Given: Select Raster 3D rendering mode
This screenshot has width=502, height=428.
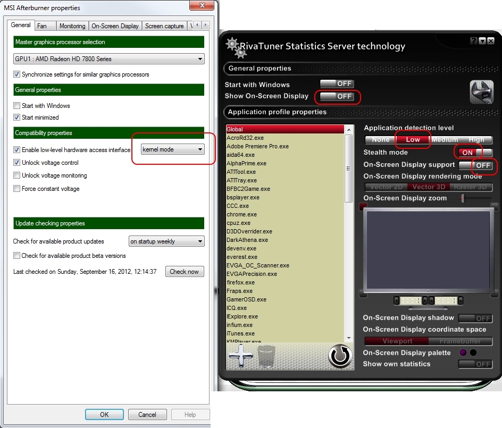Looking at the screenshot, I should tap(471, 187).
